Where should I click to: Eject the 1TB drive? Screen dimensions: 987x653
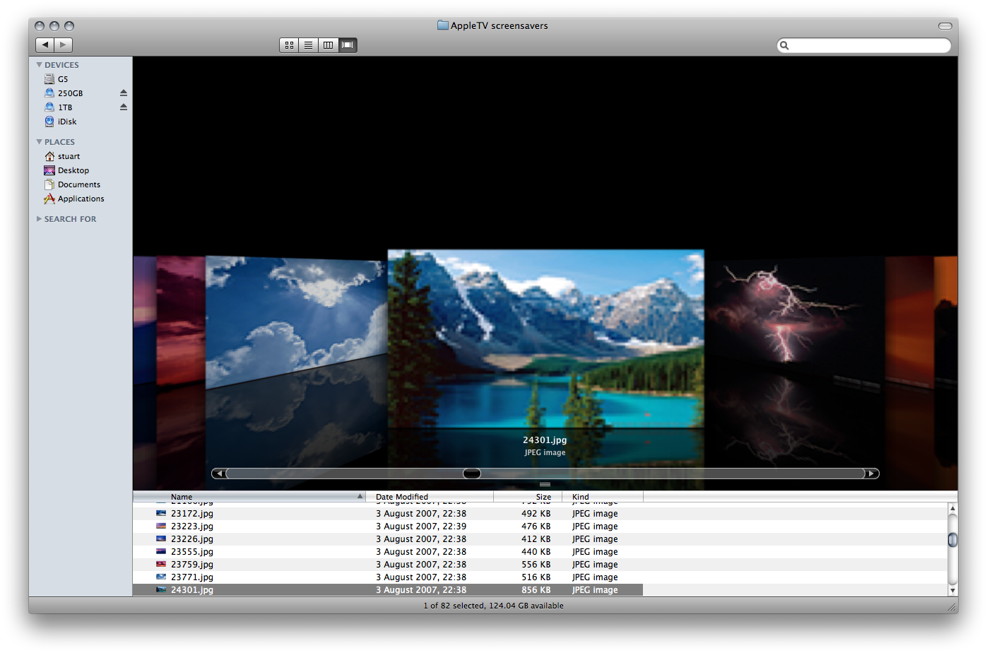124,107
